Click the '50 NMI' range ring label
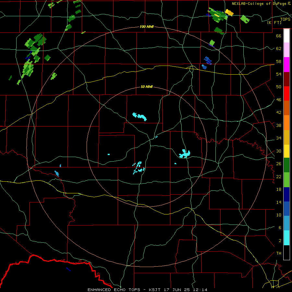 point(147,87)
